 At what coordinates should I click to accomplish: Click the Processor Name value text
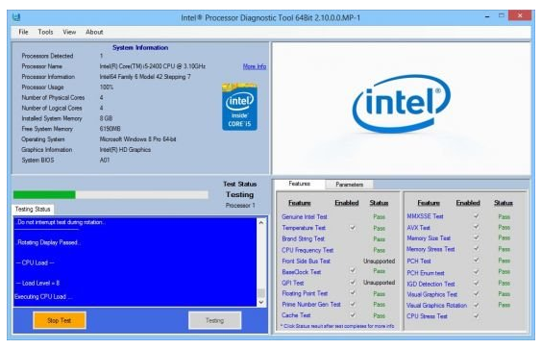(153, 66)
